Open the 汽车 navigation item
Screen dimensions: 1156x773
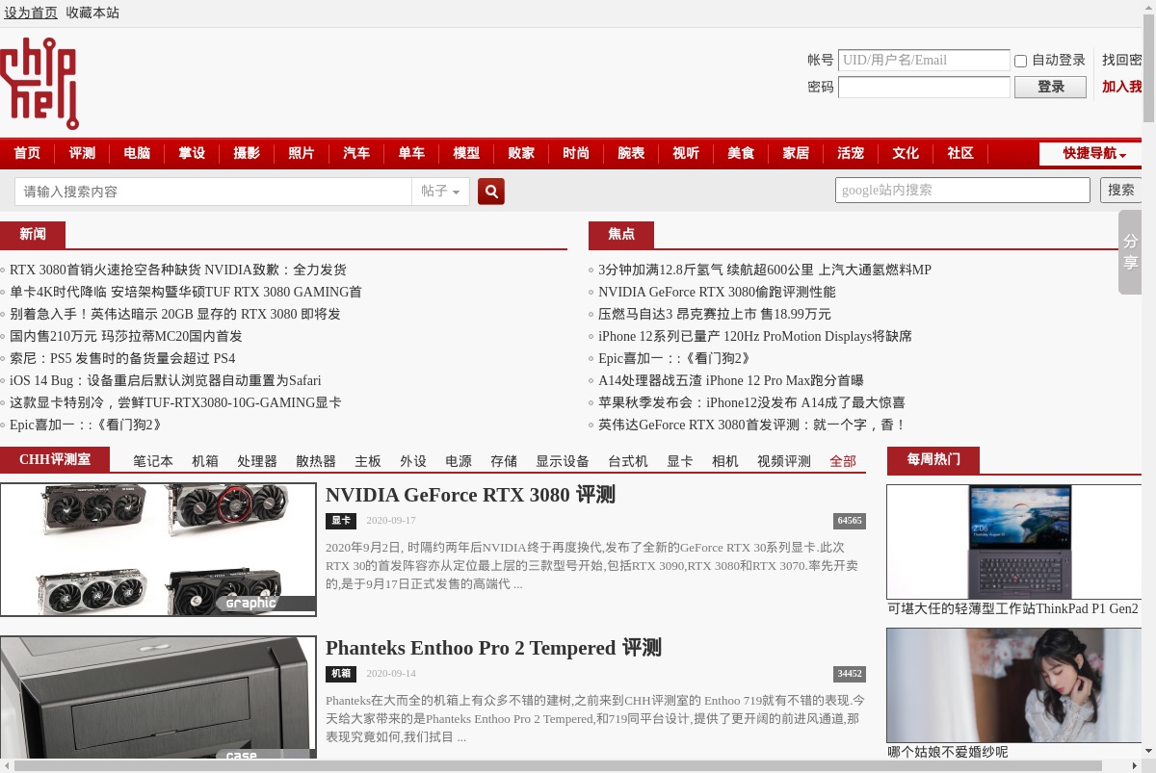point(356,154)
